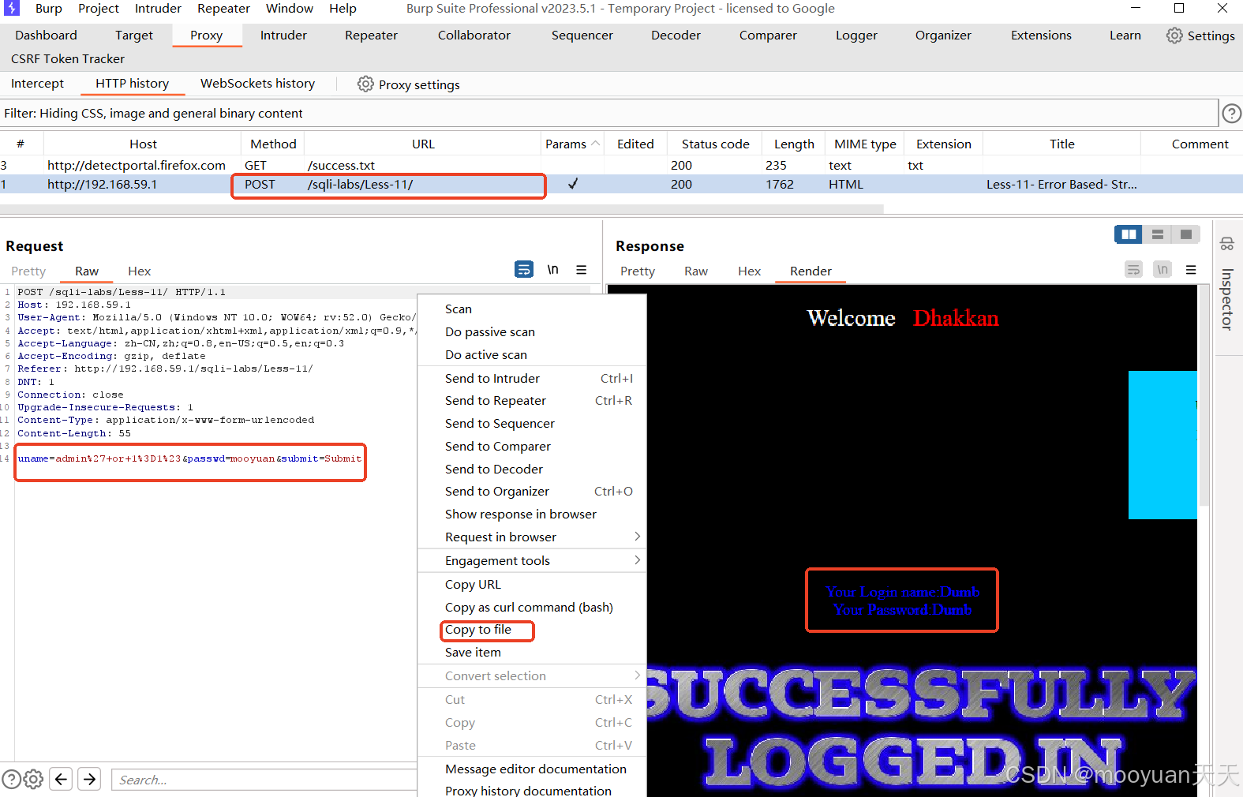Click the uname payload line in request
1243x797 pixels.
point(189,458)
